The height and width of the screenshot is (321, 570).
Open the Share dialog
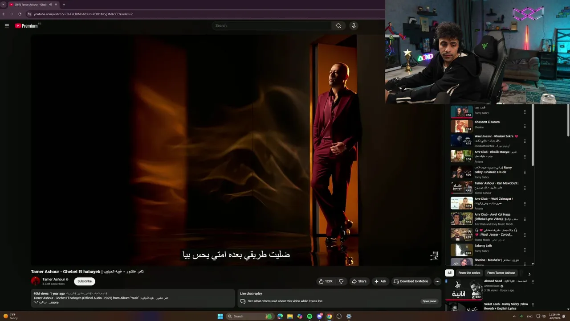359,281
